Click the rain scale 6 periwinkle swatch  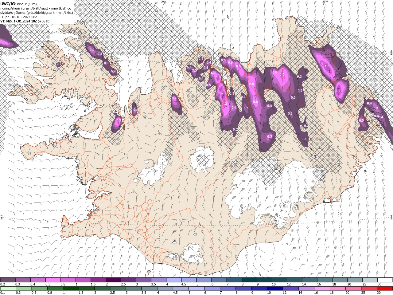(212, 288)
